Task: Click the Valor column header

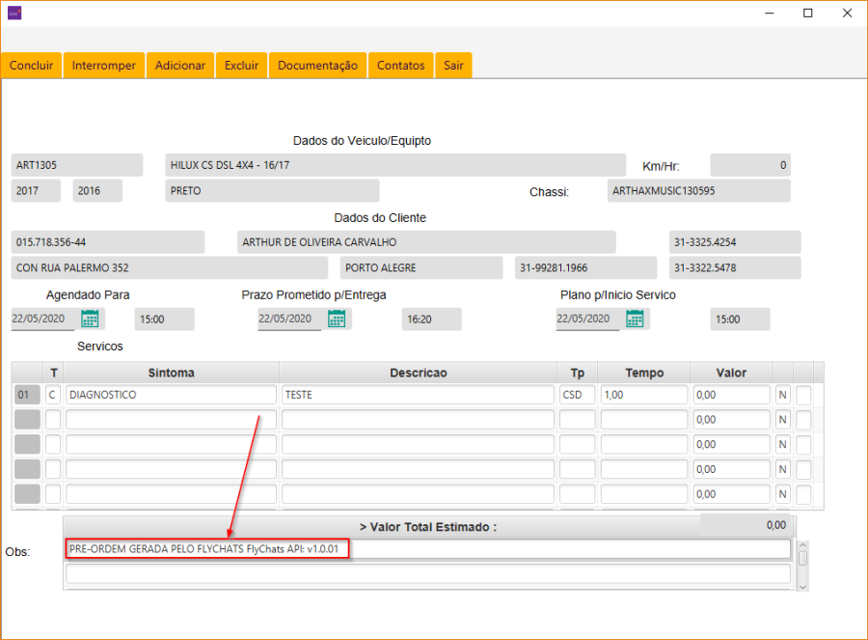Action: [x=731, y=373]
